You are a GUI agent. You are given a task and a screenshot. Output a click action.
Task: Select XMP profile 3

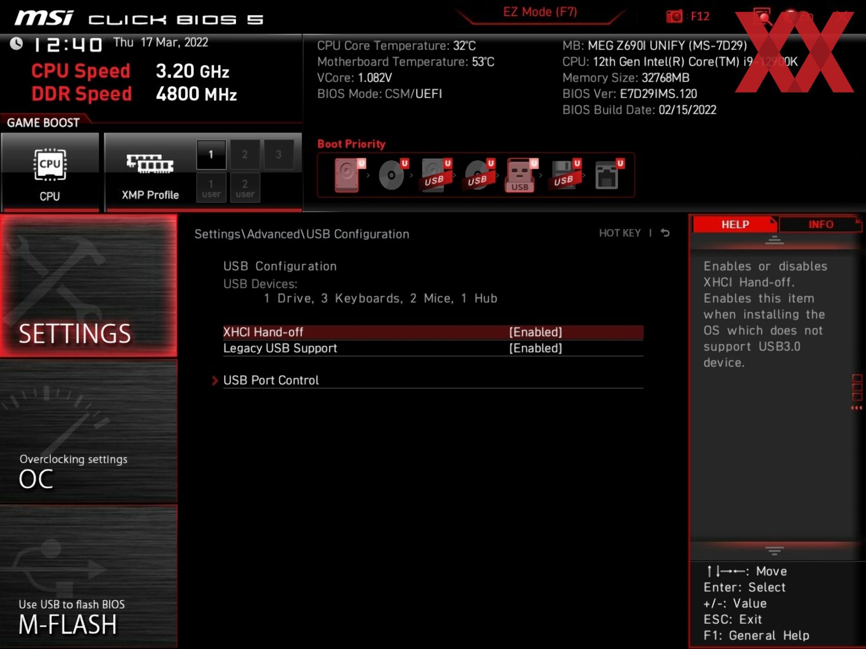point(279,155)
